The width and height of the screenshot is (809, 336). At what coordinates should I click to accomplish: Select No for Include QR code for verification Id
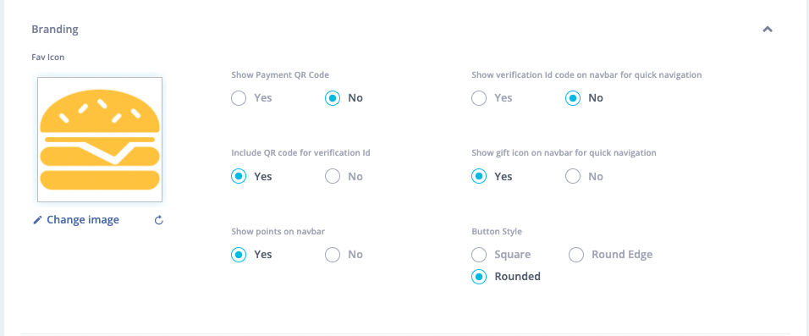(x=333, y=177)
